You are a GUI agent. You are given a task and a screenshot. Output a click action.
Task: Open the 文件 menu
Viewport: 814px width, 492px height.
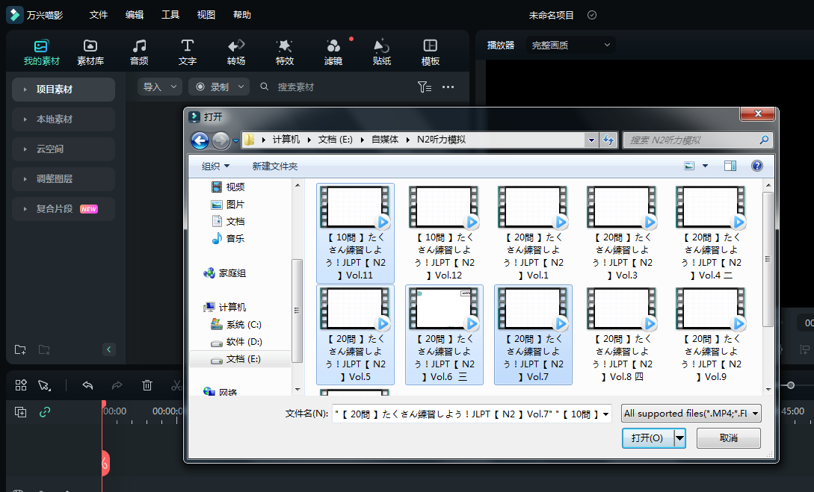pos(98,15)
